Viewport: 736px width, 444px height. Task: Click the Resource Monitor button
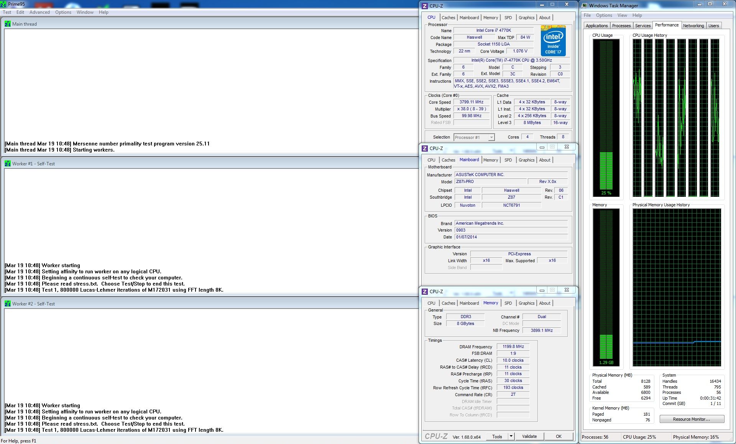692,419
